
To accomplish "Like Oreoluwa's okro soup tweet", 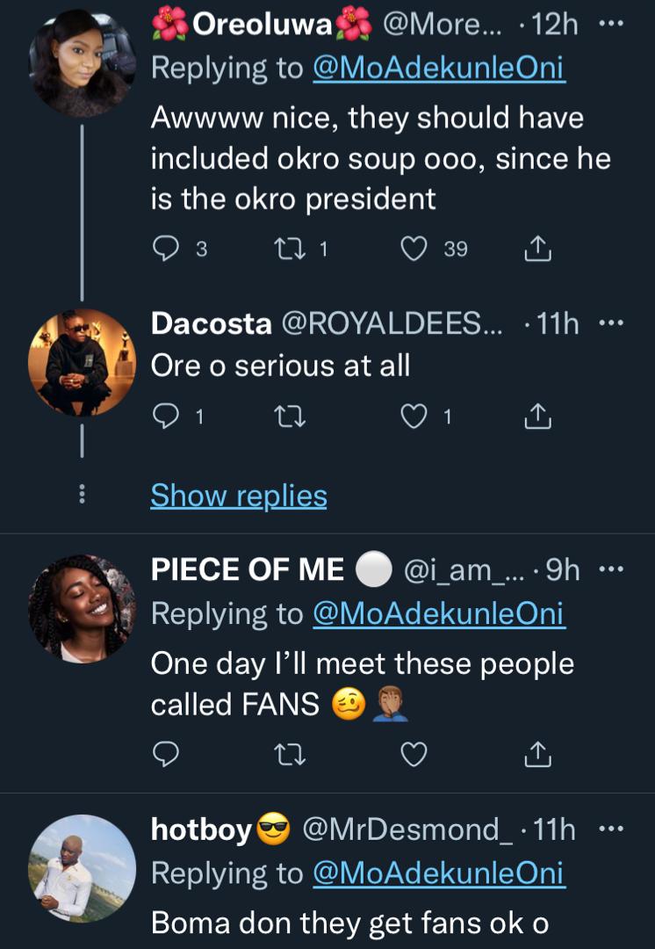I will [414, 250].
